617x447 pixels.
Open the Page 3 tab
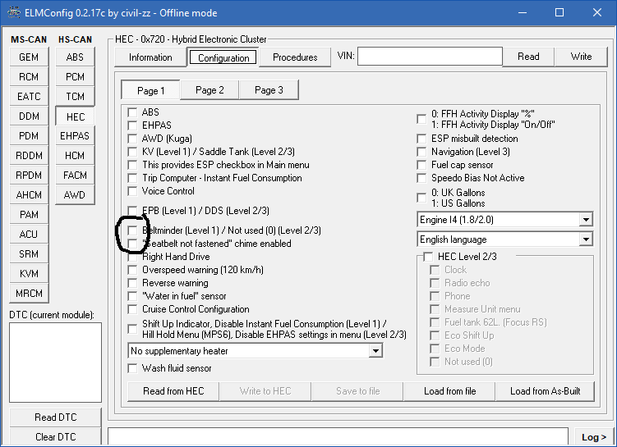(x=269, y=90)
